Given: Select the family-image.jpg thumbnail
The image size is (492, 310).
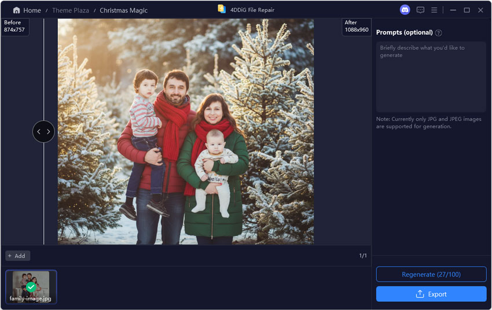Looking at the screenshot, I should [x=31, y=287].
